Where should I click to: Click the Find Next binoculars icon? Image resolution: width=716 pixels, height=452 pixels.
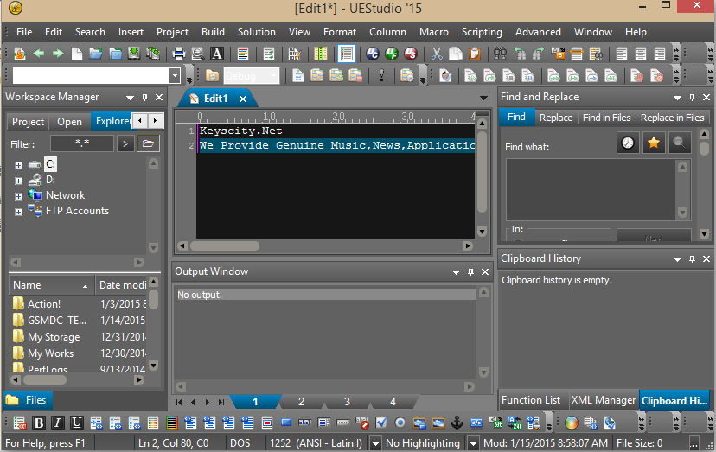[539, 54]
